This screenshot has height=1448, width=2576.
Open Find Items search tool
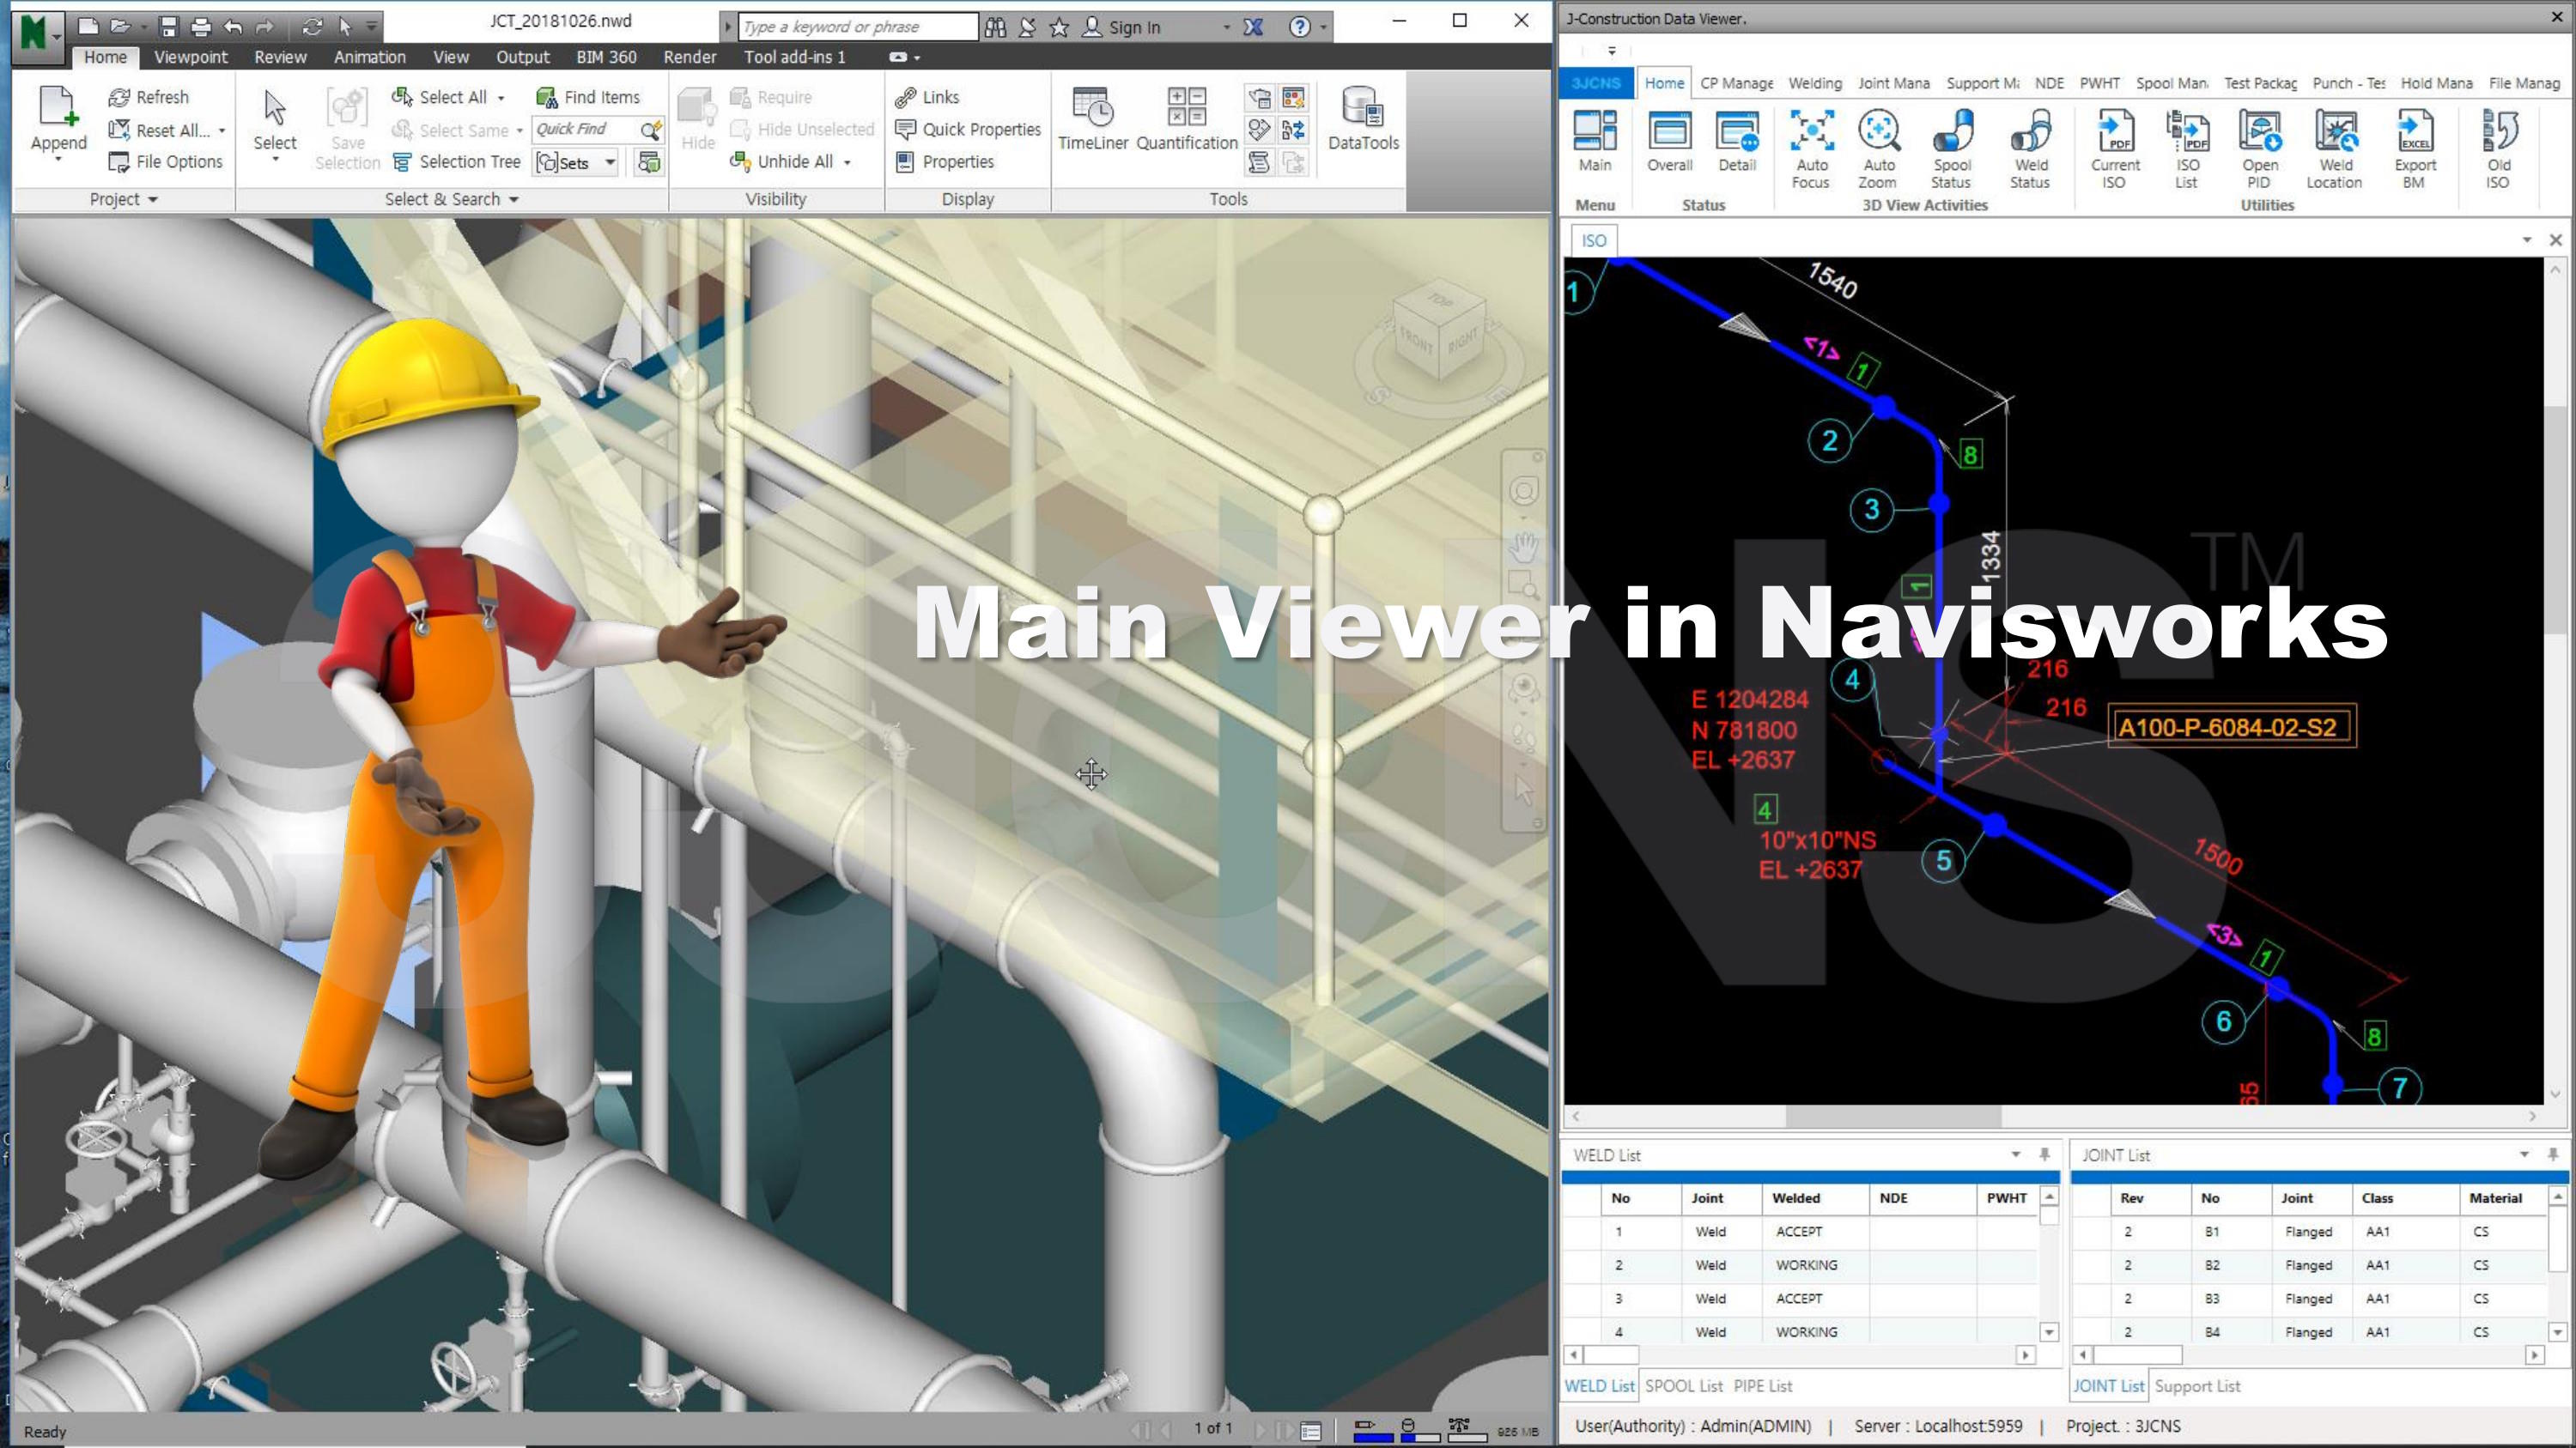587,97
